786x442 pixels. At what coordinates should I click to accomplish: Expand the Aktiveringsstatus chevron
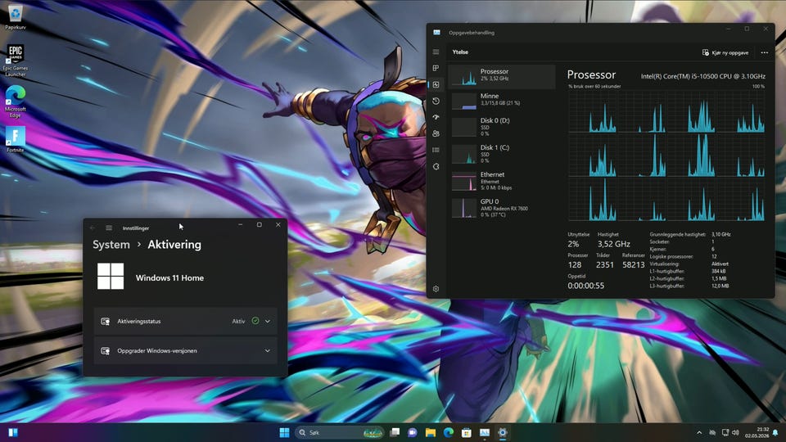tap(268, 321)
